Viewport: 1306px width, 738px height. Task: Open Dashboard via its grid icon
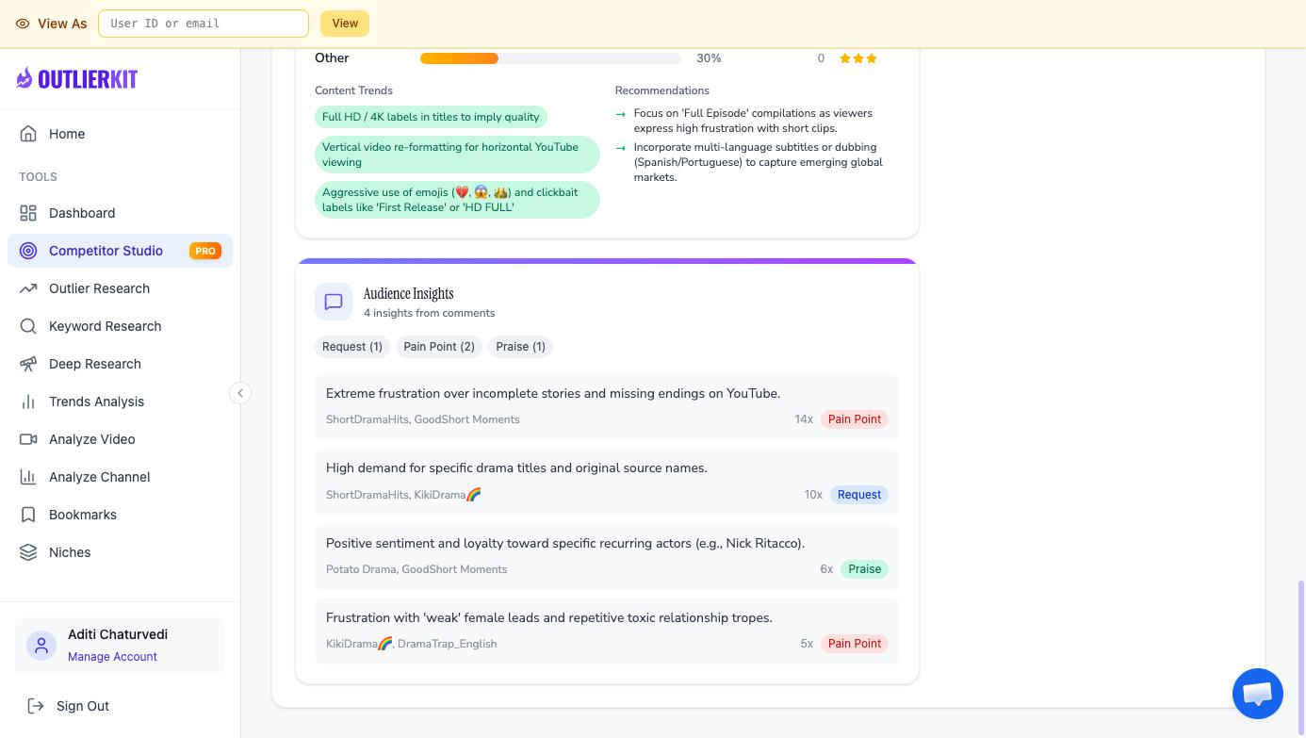point(28,213)
